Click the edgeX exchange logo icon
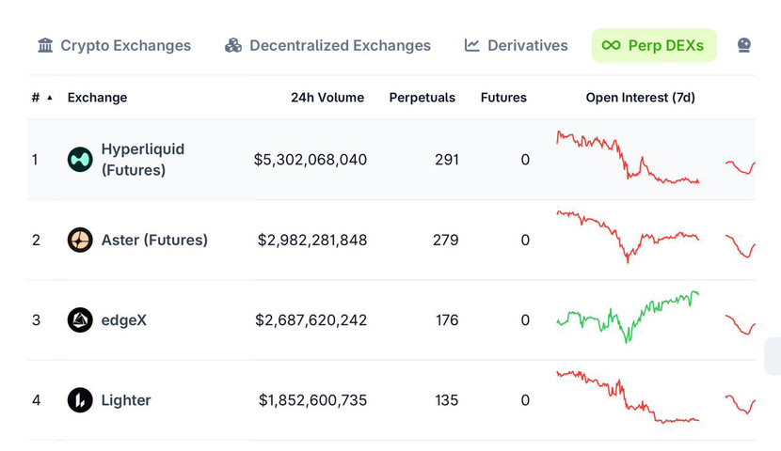This screenshot has width=781, height=451. click(80, 320)
